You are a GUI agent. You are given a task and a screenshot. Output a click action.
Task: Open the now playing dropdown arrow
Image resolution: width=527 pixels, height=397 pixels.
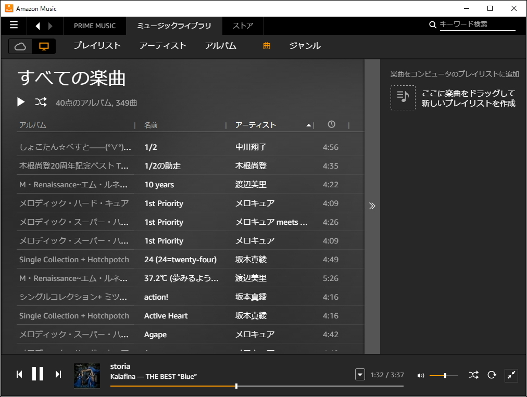pos(360,374)
